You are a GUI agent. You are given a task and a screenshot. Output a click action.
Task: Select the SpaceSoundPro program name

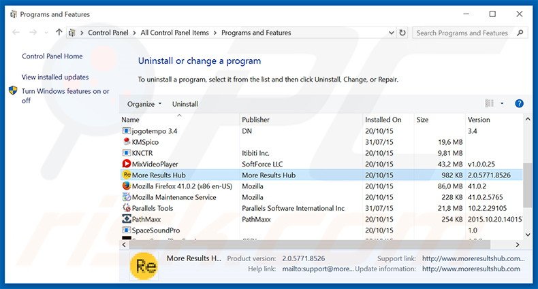[x=156, y=230]
